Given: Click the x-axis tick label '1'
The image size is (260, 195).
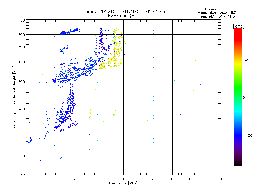Looking at the screenshot, I should (26, 179).
